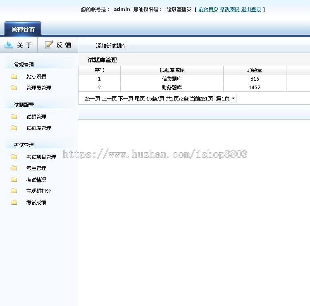The height and width of the screenshot is (306, 310).
Task: Click the 总题量 column header
Action: coord(255,70)
